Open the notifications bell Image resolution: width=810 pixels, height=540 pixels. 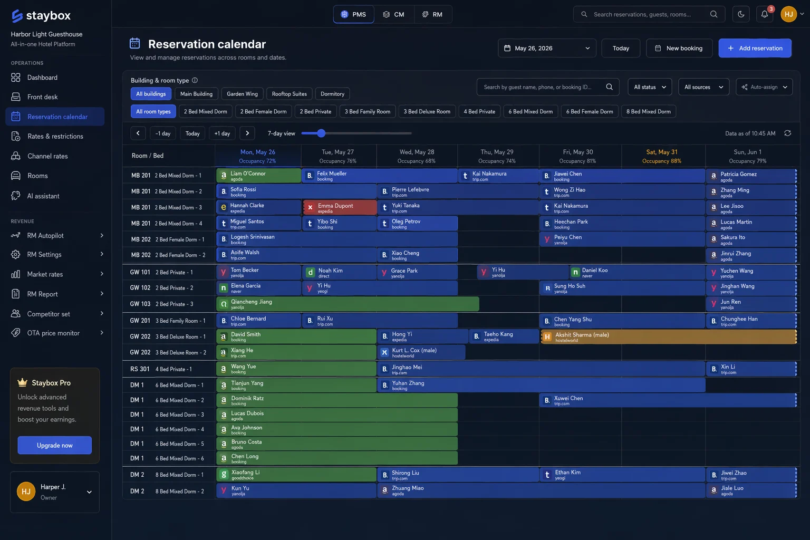point(765,14)
